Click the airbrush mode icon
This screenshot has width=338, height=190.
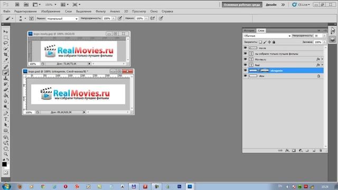pyautogui.click(x=153, y=18)
